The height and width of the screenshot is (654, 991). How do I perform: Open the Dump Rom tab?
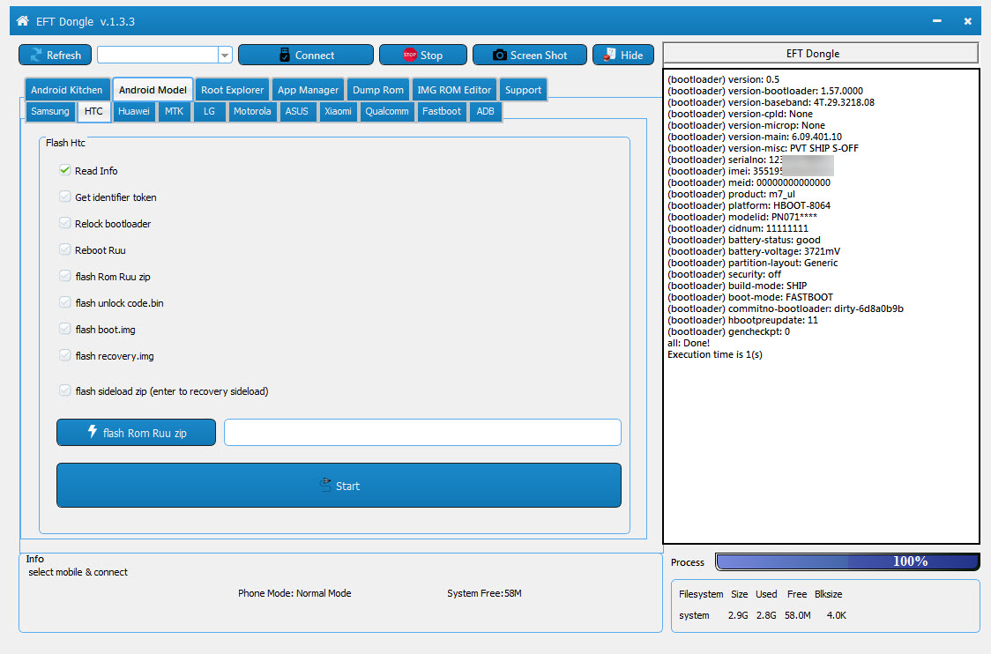[x=378, y=90]
